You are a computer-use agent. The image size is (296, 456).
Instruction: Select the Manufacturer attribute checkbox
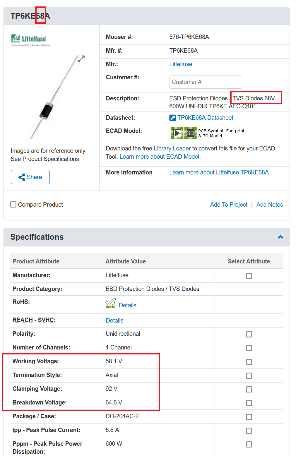coord(249,276)
